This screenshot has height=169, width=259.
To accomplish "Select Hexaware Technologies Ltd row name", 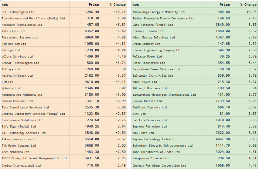I will tap(35, 25).
